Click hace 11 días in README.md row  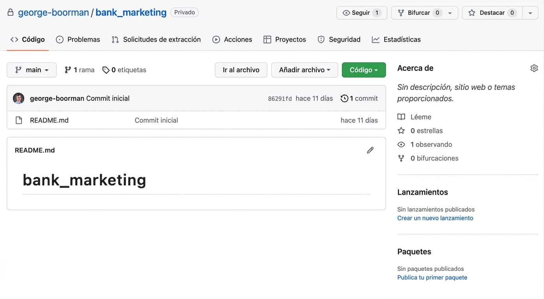pyautogui.click(x=359, y=120)
